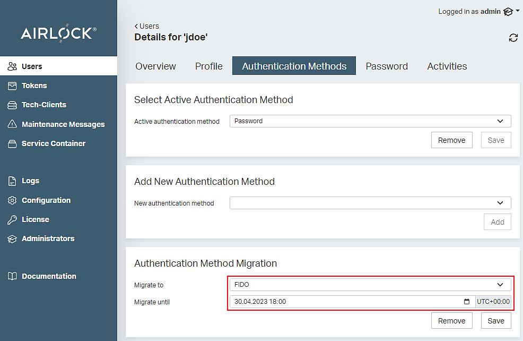523x341 pixels.
Task: Click the Maintenance Messages warning icon
Action: point(12,124)
